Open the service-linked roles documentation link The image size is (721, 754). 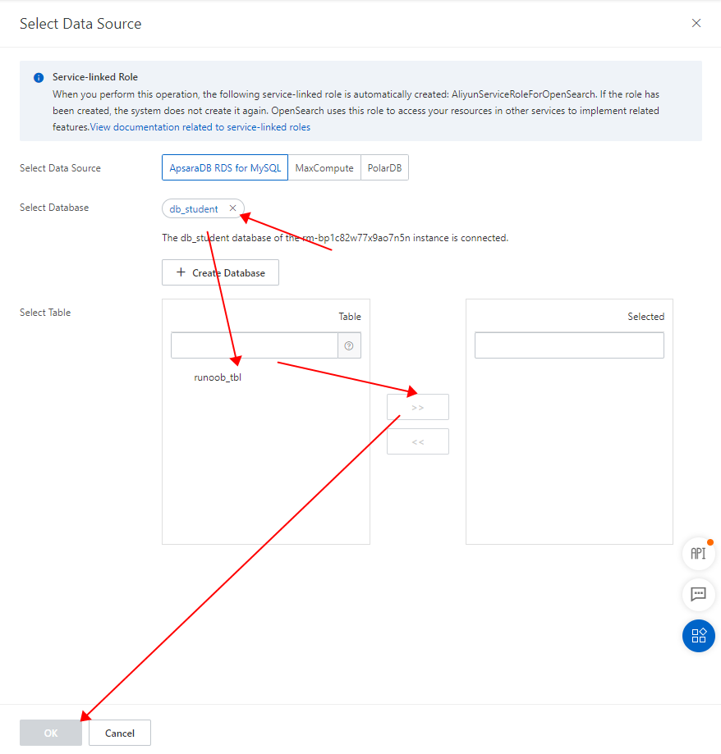(x=200, y=127)
